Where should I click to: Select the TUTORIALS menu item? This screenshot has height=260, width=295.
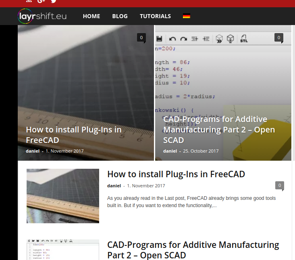coord(155,16)
